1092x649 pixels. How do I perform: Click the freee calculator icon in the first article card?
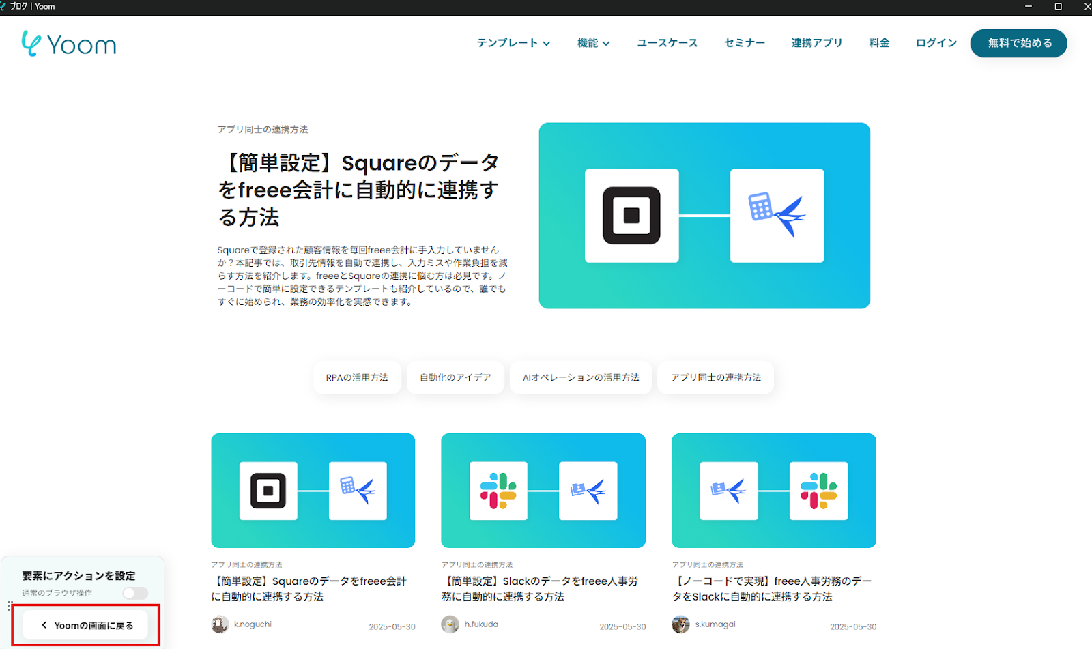pyautogui.click(x=358, y=491)
